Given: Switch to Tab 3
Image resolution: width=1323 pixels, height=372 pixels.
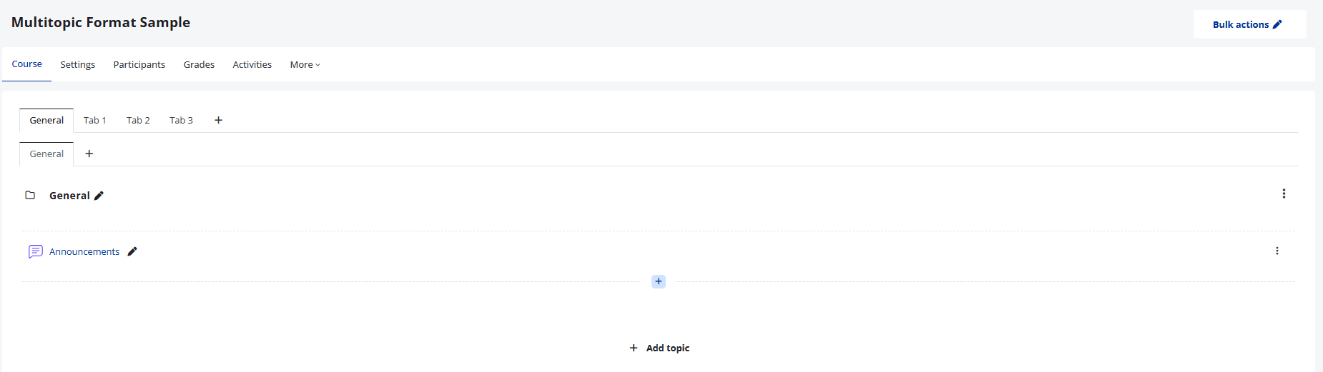Looking at the screenshot, I should click(181, 120).
